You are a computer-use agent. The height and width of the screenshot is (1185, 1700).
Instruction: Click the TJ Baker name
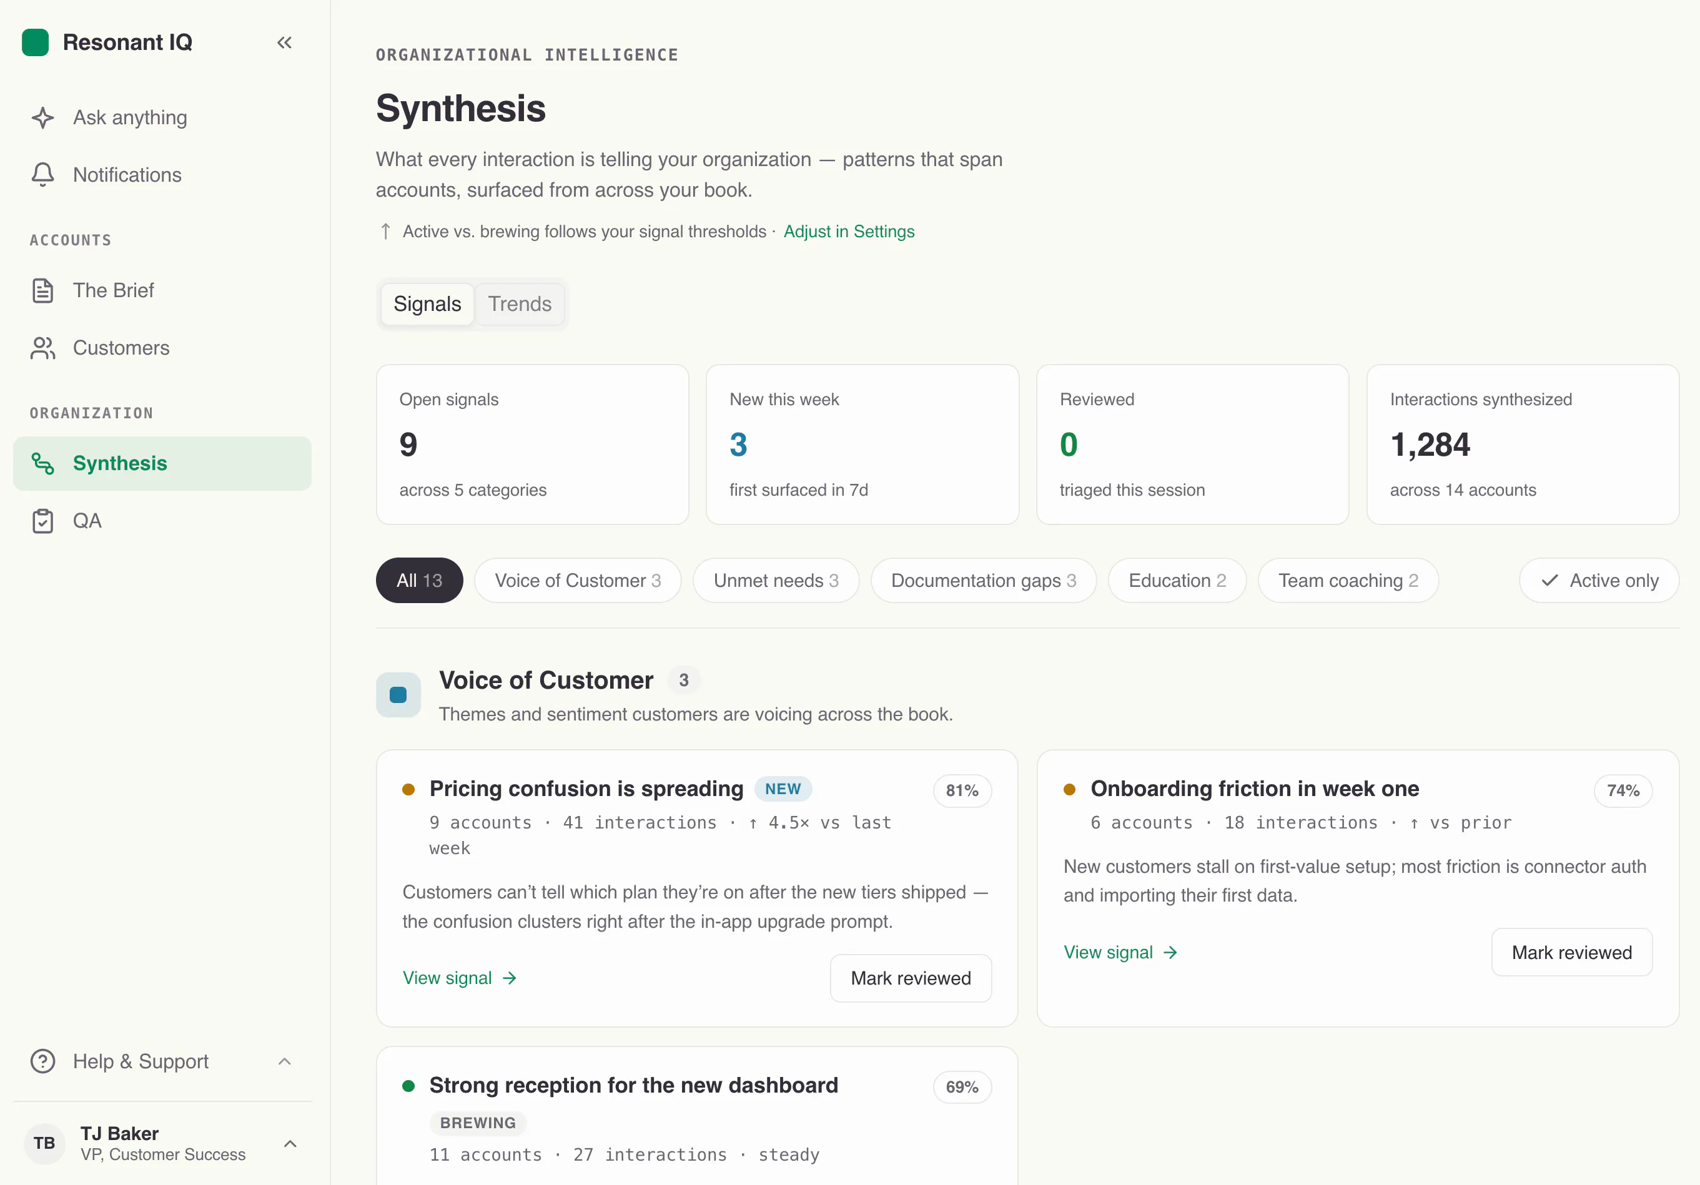pos(119,1133)
